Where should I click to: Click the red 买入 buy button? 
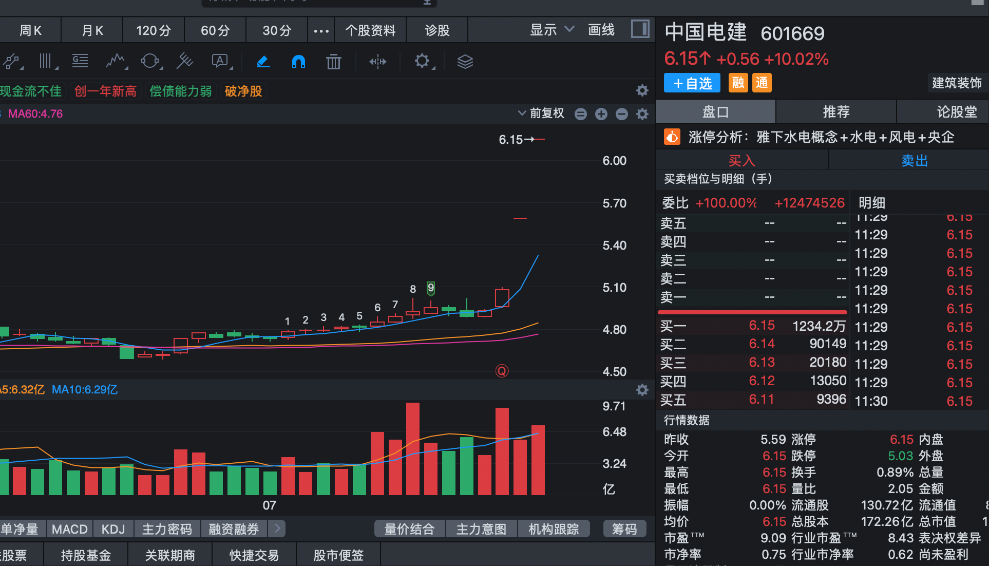pyautogui.click(x=742, y=160)
